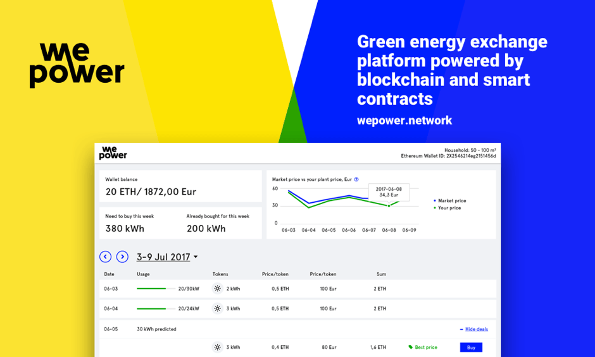This screenshot has height=357, width=595.
Task: Click the 06-04 usage progress bar
Action: (x=156, y=308)
